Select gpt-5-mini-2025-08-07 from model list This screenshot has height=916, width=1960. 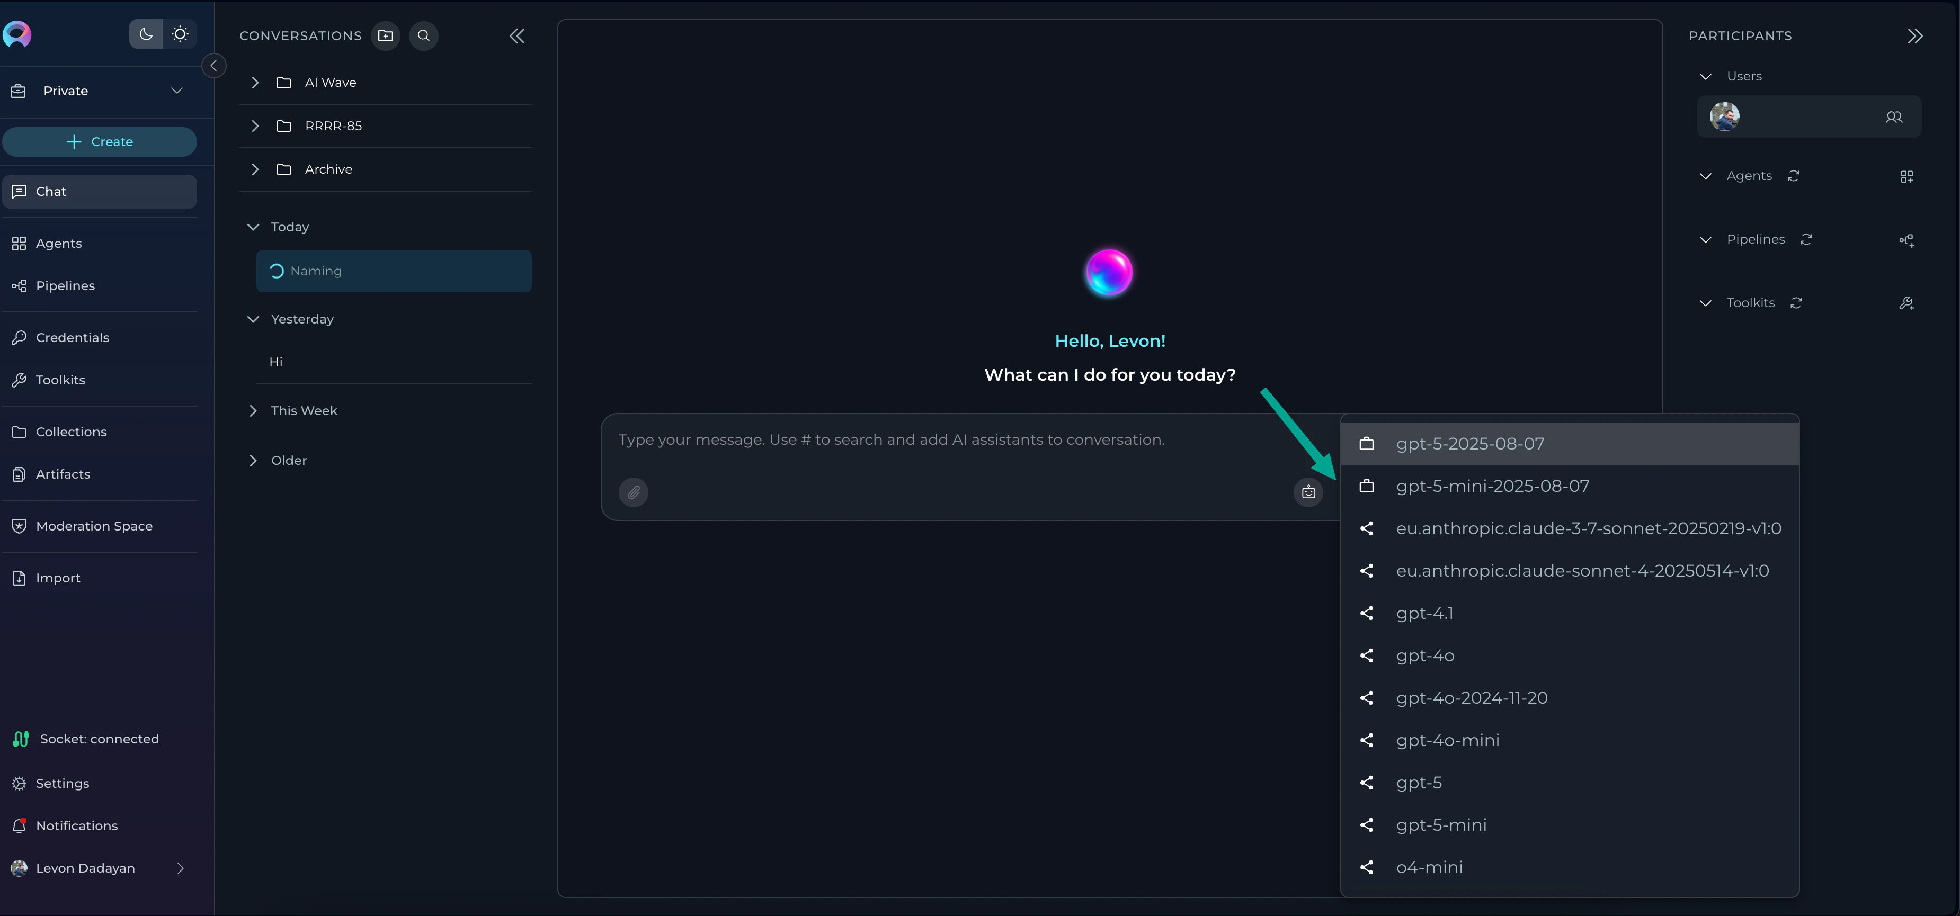(x=1492, y=486)
